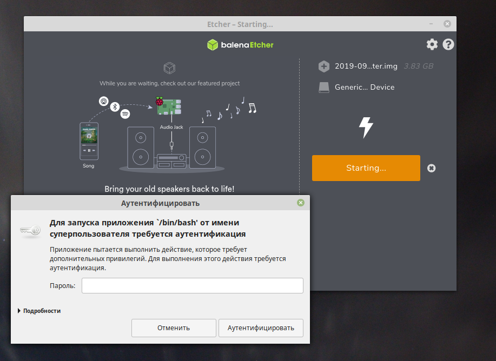Viewport: 496px width, 361px height.
Task: Expand the Подробности details section
Action: point(39,311)
